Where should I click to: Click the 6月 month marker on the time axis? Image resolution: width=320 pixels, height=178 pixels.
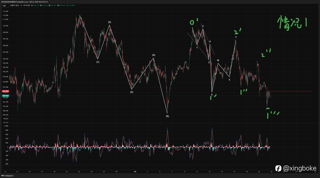click(135, 172)
